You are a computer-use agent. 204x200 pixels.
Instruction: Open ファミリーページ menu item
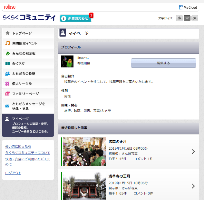(x=28, y=94)
